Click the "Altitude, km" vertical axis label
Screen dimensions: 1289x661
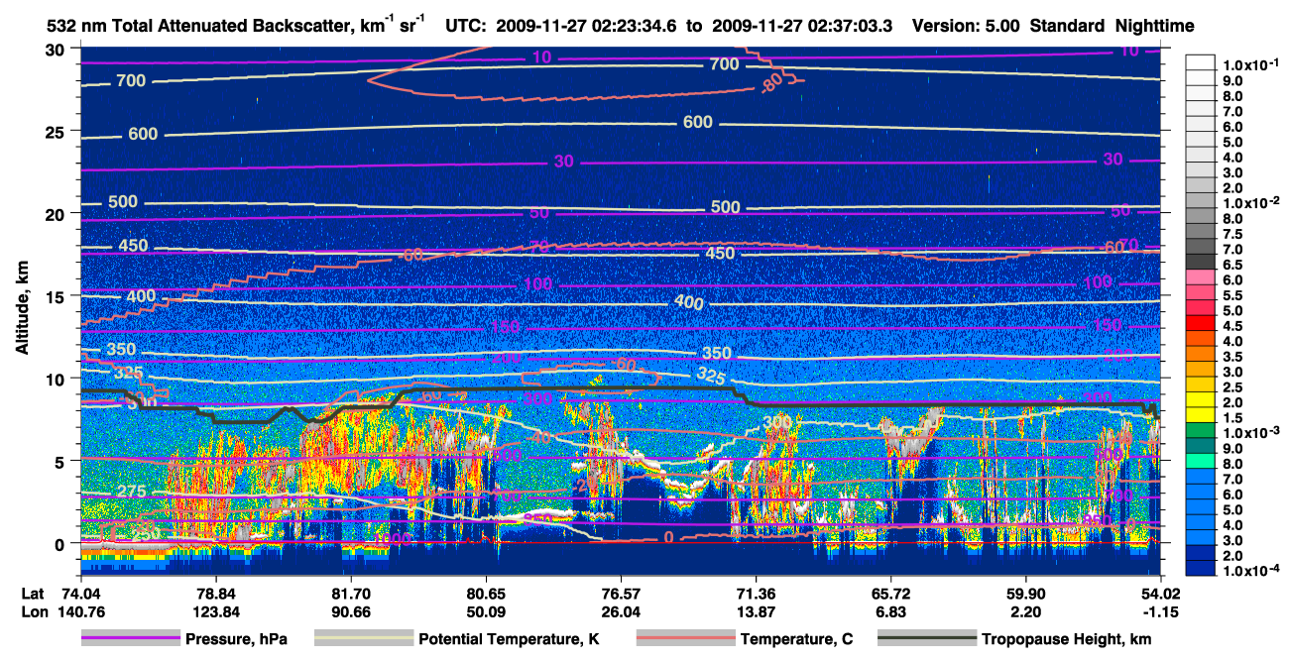(22, 308)
